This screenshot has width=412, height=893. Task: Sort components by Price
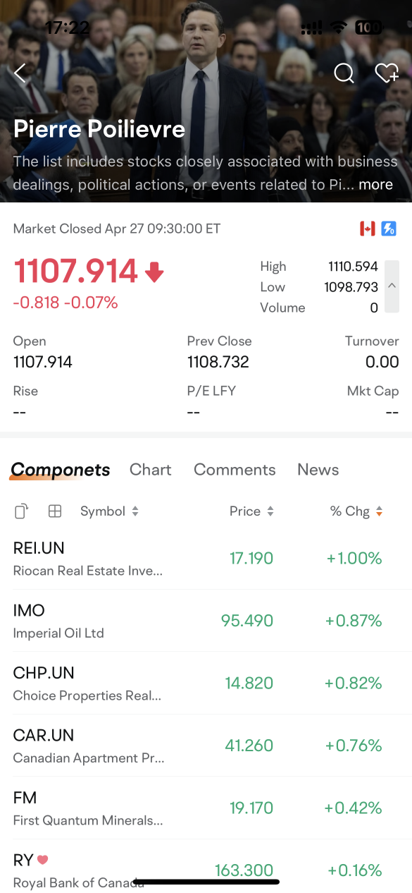click(251, 511)
